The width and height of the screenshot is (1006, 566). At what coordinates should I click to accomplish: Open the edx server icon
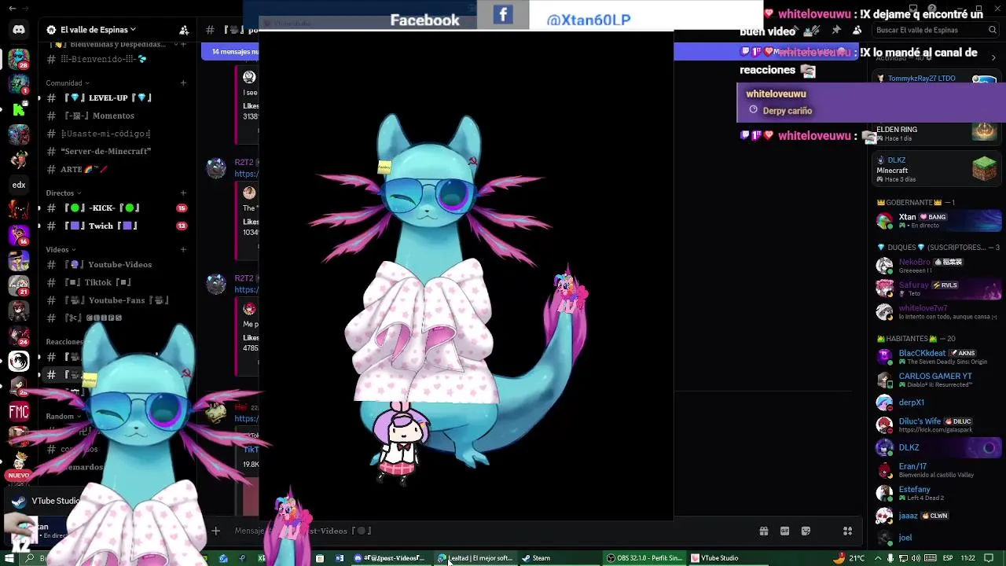click(x=19, y=185)
